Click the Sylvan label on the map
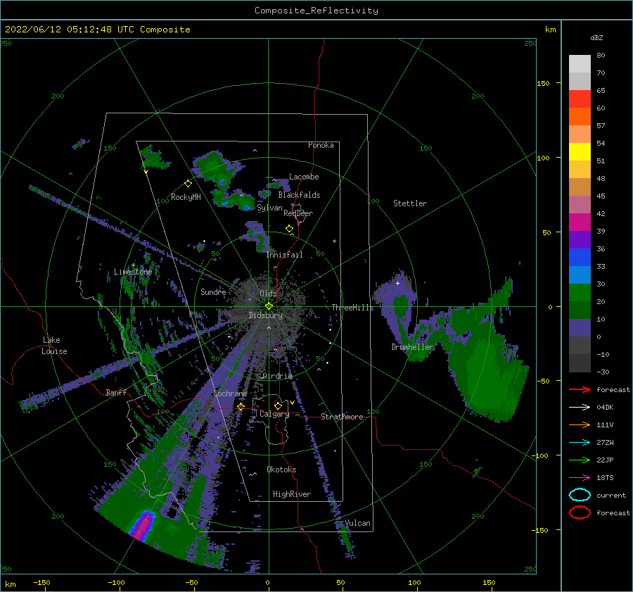The height and width of the screenshot is (592, 633). pyautogui.click(x=269, y=208)
